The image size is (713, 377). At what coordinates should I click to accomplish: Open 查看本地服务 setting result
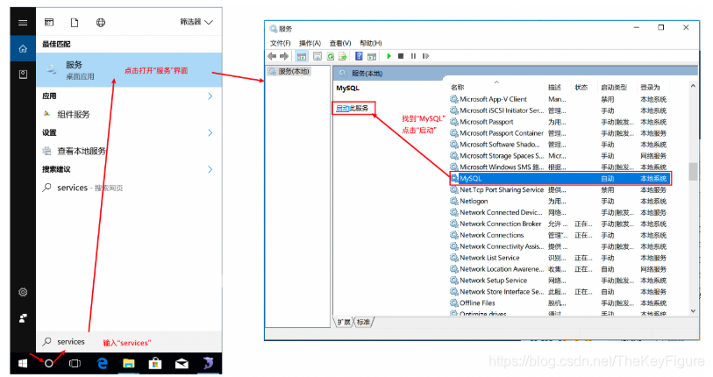tap(129, 151)
